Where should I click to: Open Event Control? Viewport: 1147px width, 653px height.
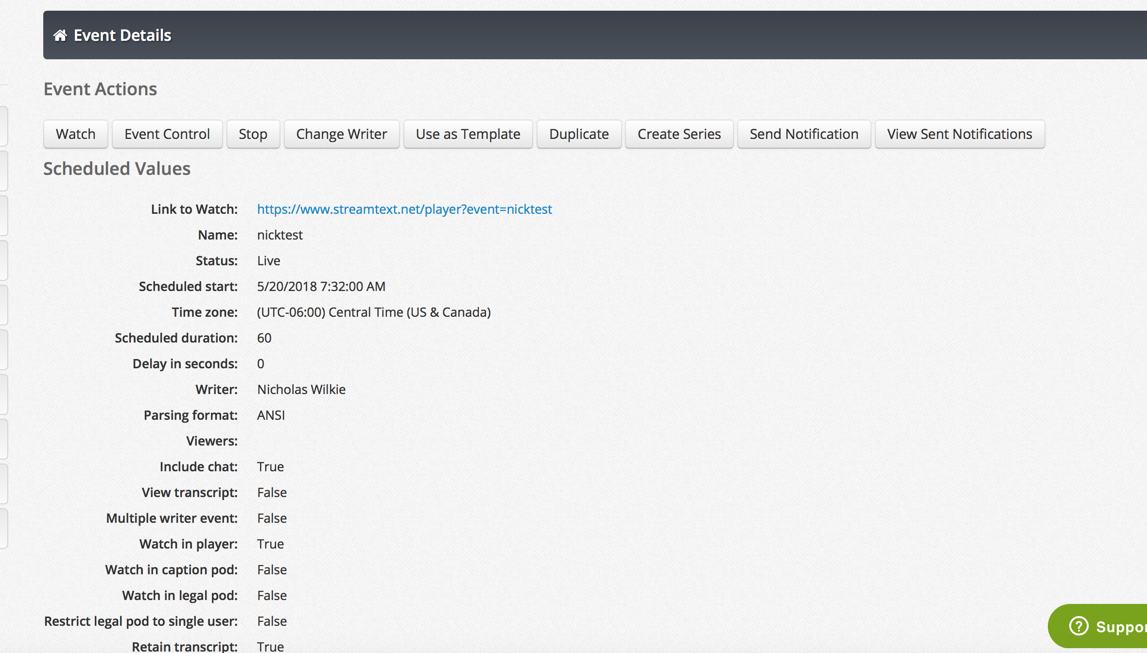167,134
